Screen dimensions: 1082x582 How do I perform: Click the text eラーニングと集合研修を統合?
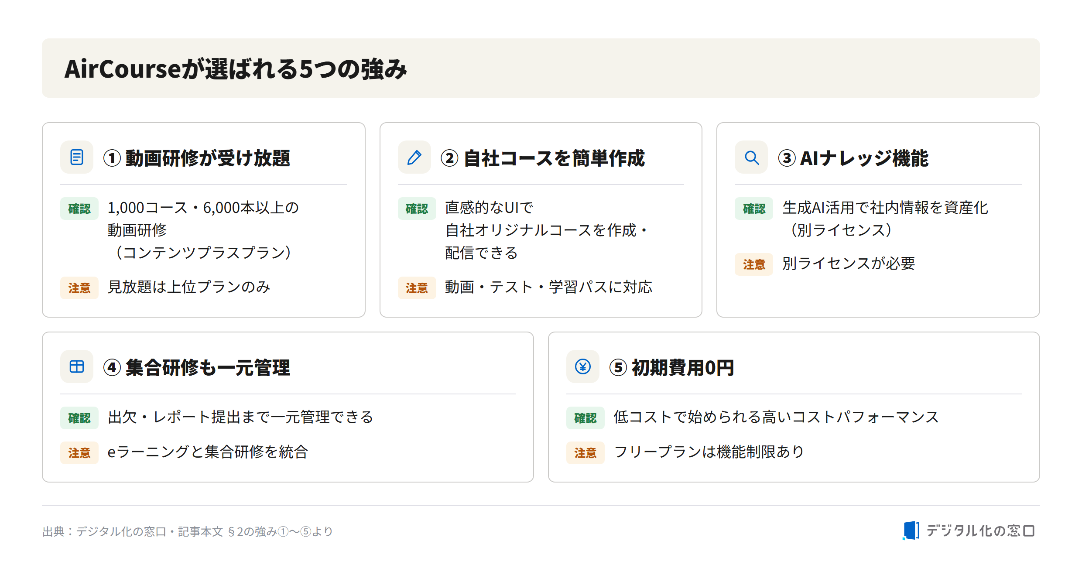point(208,452)
